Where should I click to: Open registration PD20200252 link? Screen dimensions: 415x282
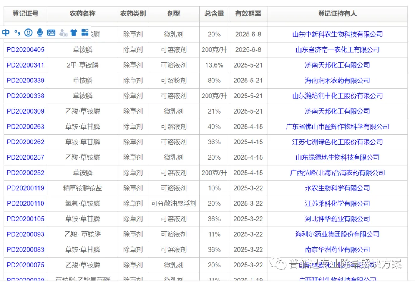click(x=25, y=173)
